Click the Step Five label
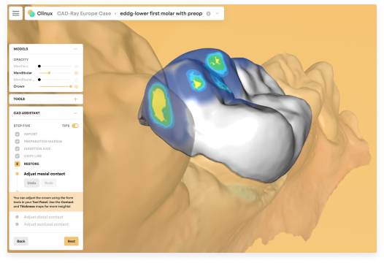Screen dimensions: 384x263 pyautogui.click(x=22, y=126)
